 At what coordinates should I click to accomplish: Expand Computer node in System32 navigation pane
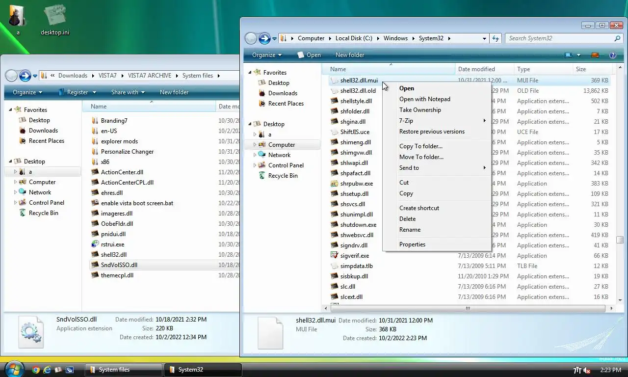pyautogui.click(x=255, y=145)
